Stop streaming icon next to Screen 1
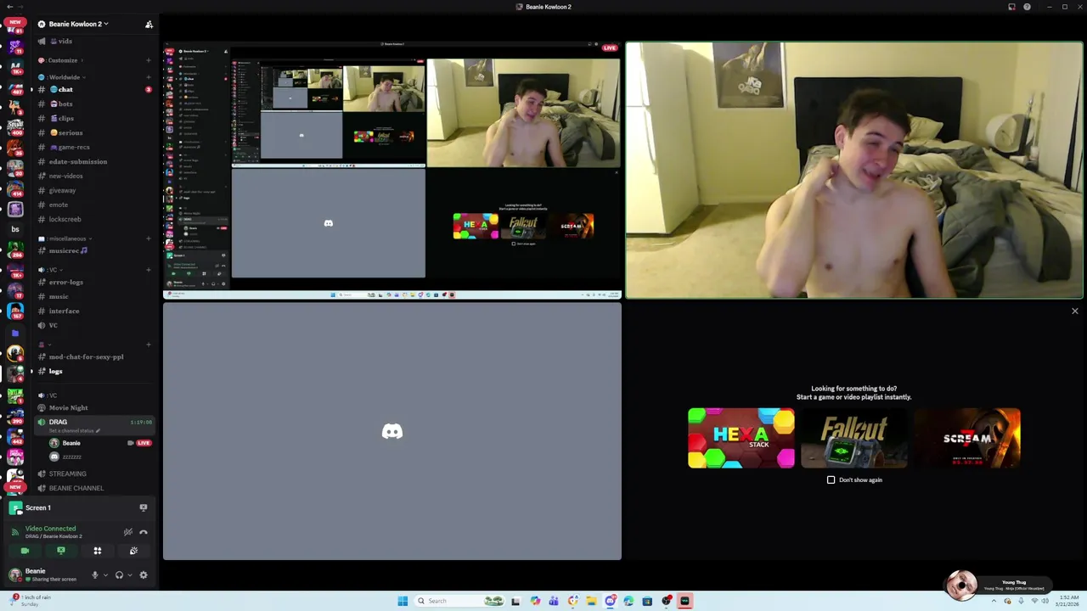1087x611 pixels. coord(144,507)
